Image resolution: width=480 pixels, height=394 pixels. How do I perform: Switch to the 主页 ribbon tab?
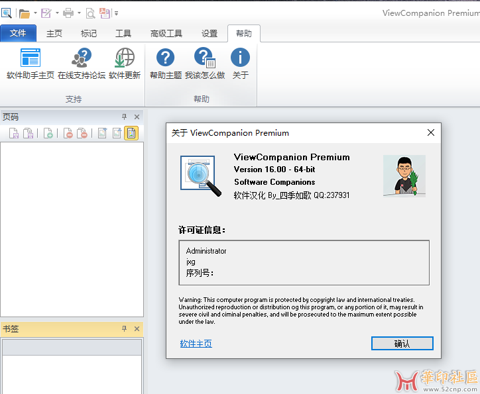(x=54, y=33)
